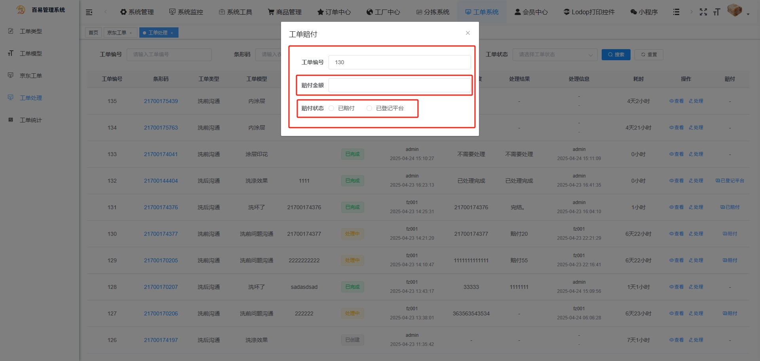
Task: Switch to the 京东工单 tab
Action: (117, 32)
